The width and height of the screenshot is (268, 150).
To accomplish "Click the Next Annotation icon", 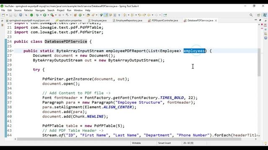I will pos(125,15).
